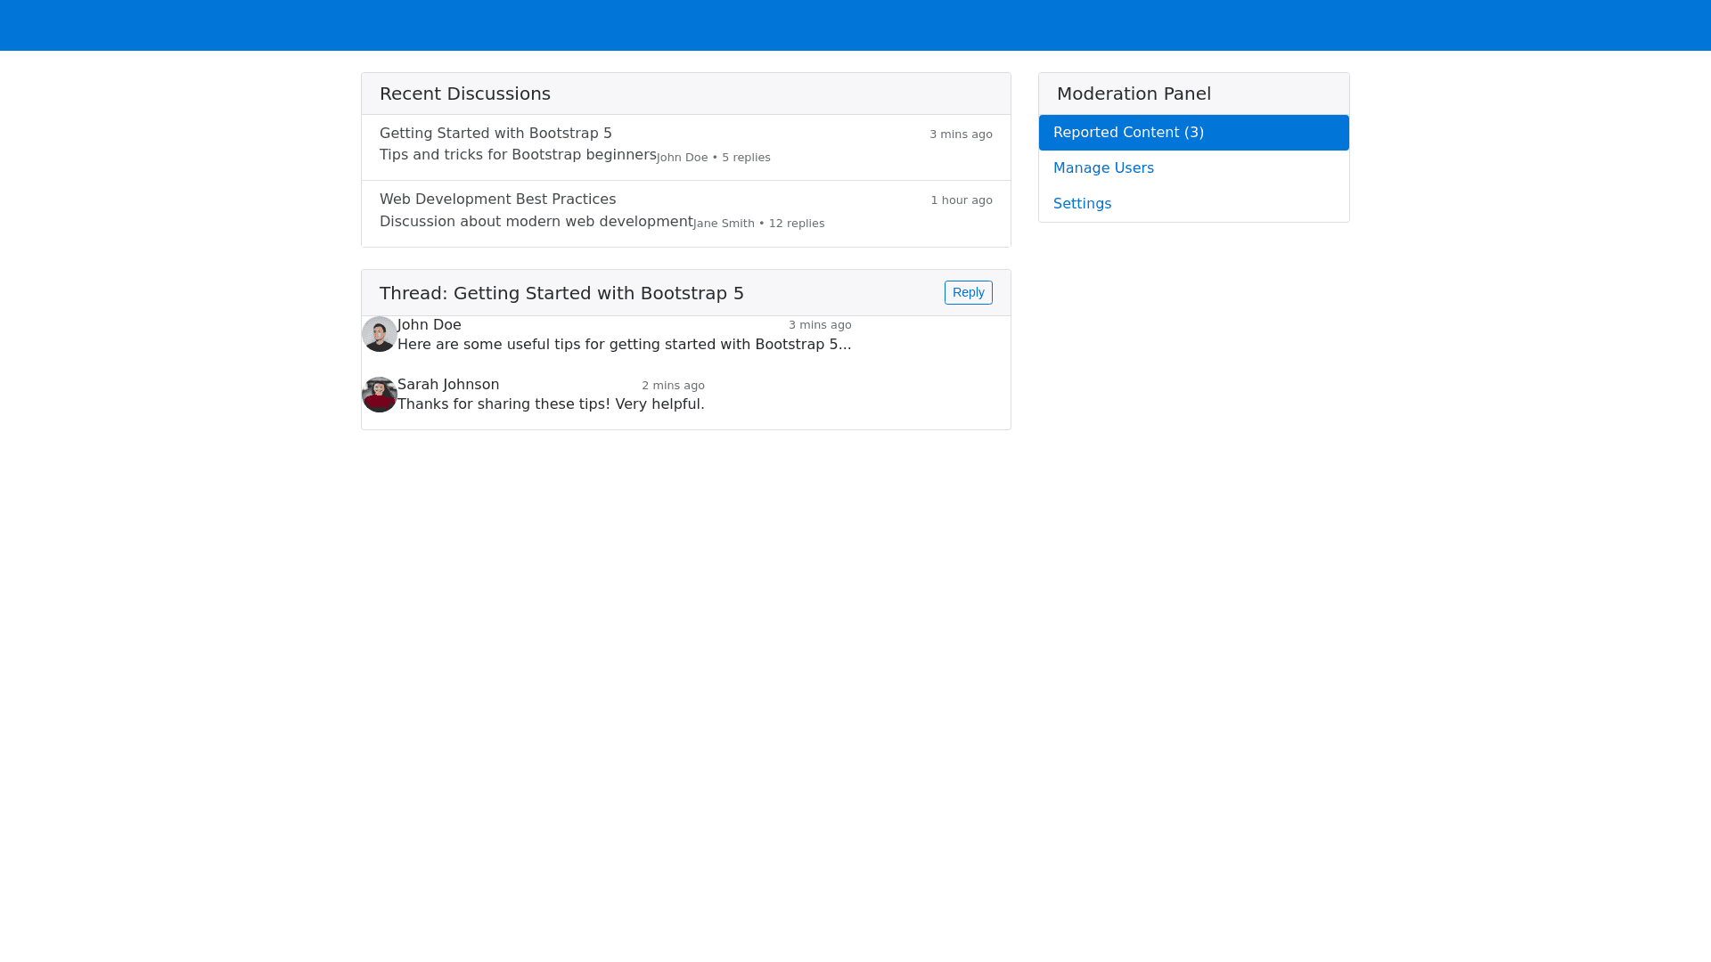Screen dimensions: 1711x962
Task: Click the Sarah Johnson username in the thread
Action: click(448, 385)
